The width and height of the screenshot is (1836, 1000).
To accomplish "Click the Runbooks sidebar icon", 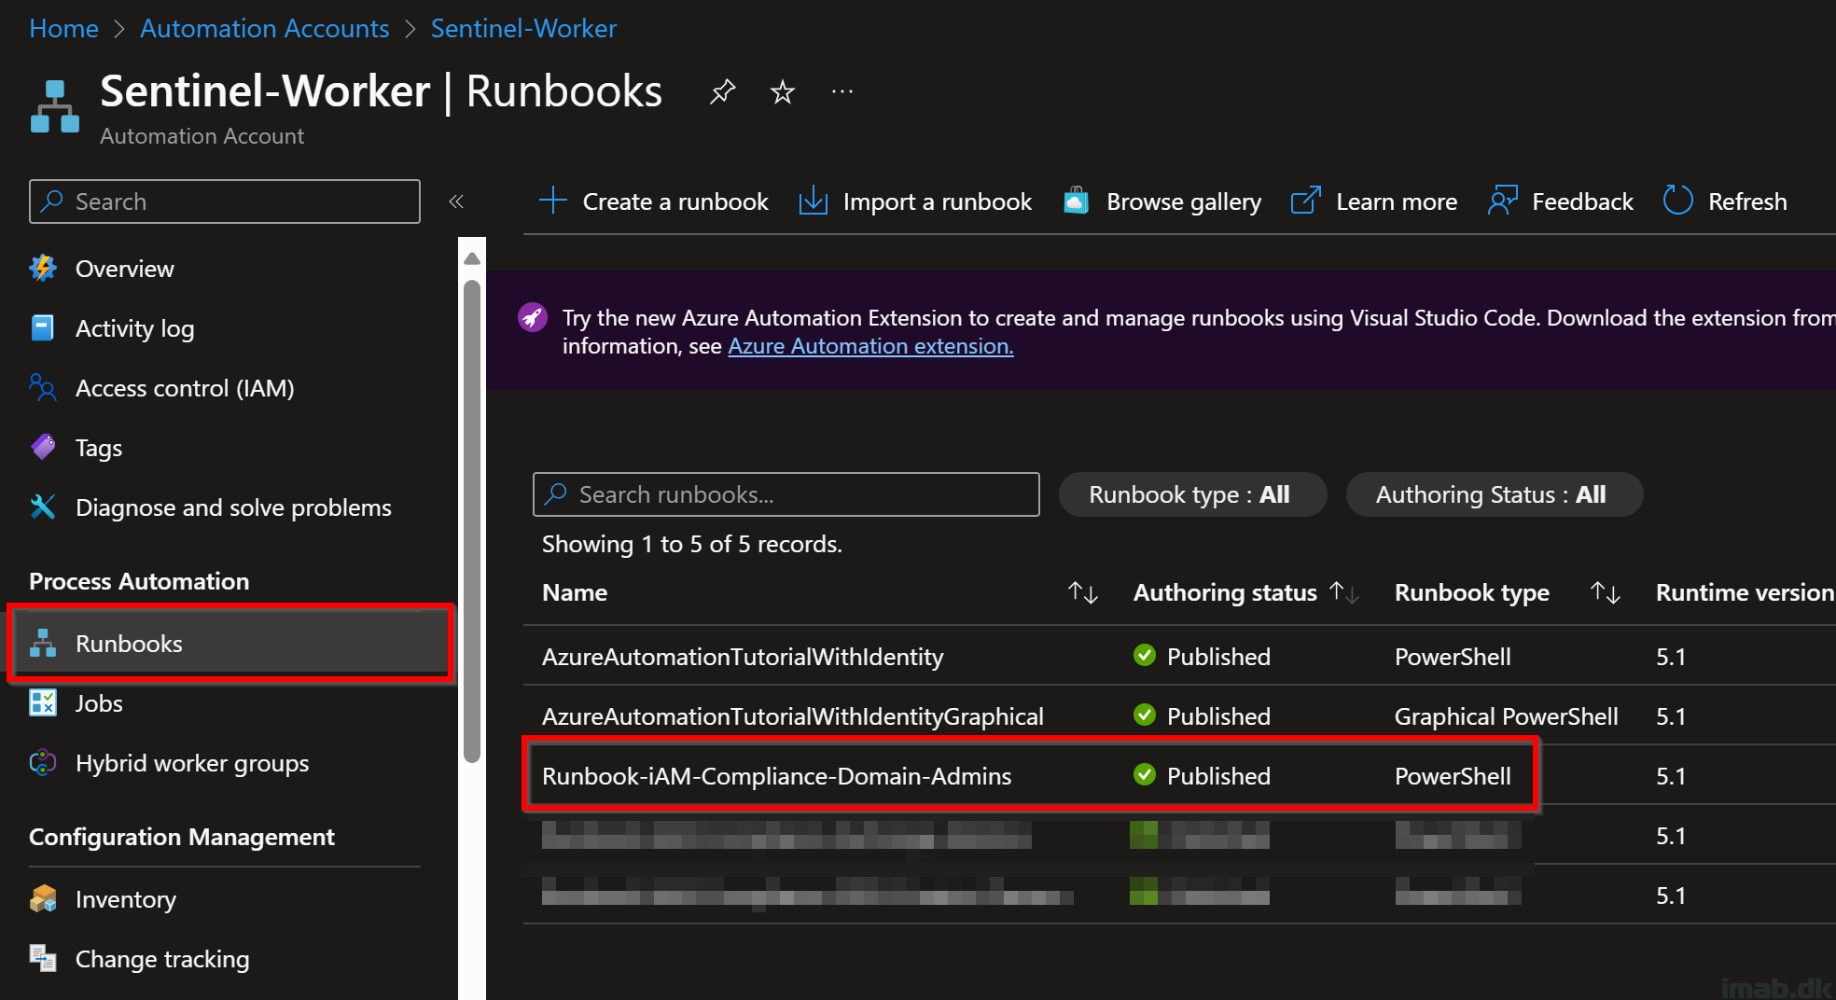I will point(43,644).
